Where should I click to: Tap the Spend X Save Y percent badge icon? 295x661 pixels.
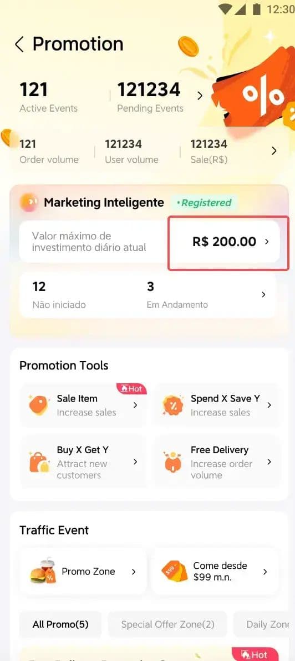coord(173,405)
